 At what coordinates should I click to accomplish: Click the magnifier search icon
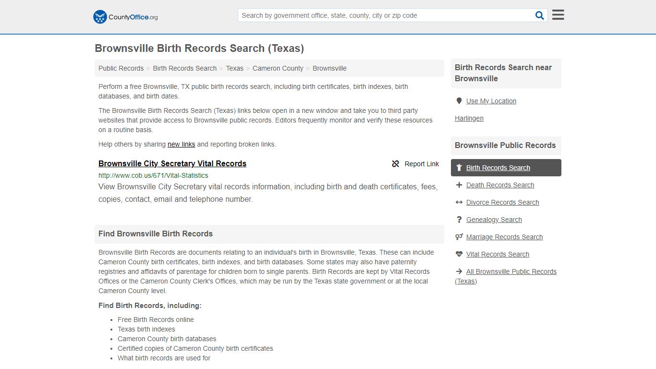(540, 15)
